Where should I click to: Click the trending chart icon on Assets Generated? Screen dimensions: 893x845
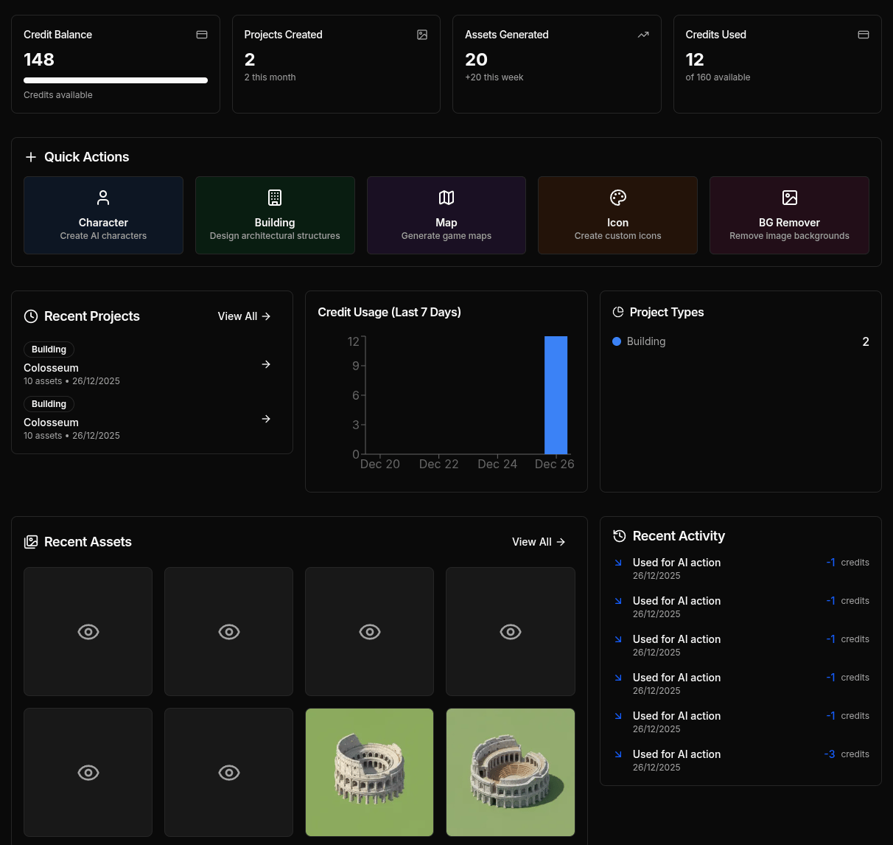point(642,34)
